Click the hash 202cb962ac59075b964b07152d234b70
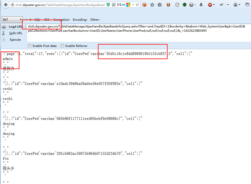 coord(89,153)
